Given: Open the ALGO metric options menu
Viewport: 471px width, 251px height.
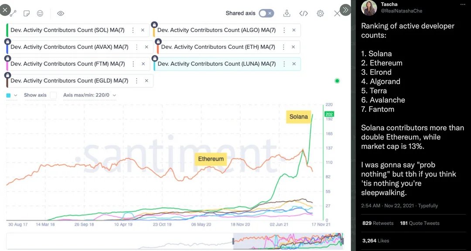Looking at the screenshot, I should 284,30.
